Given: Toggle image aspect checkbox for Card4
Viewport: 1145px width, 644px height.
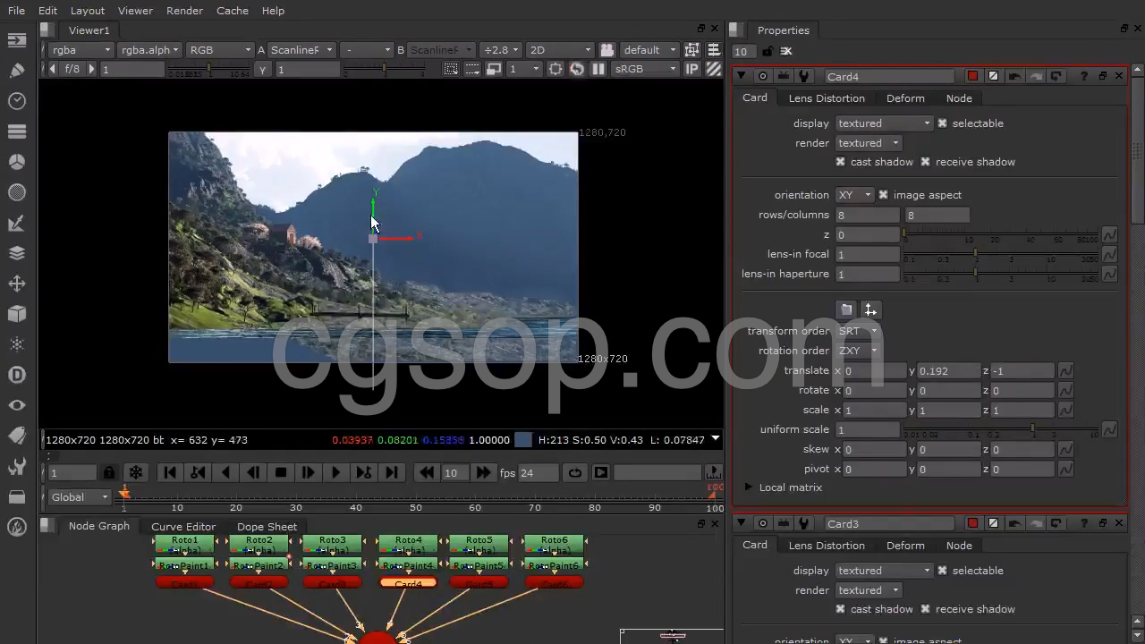Looking at the screenshot, I should click(x=883, y=195).
